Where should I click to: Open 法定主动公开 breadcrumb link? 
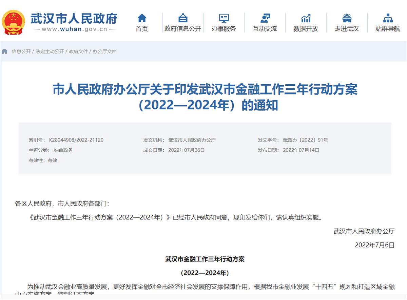tap(50, 51)
